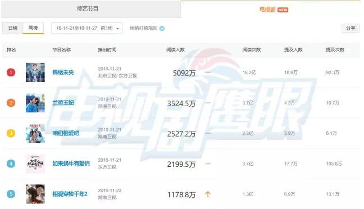
Task: Switch to the 日榜 daily ranking
Action: [x=13, y=28]
